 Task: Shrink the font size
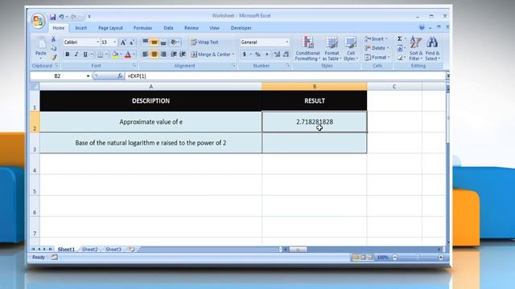pyautogui.click(x=132, y=43)
